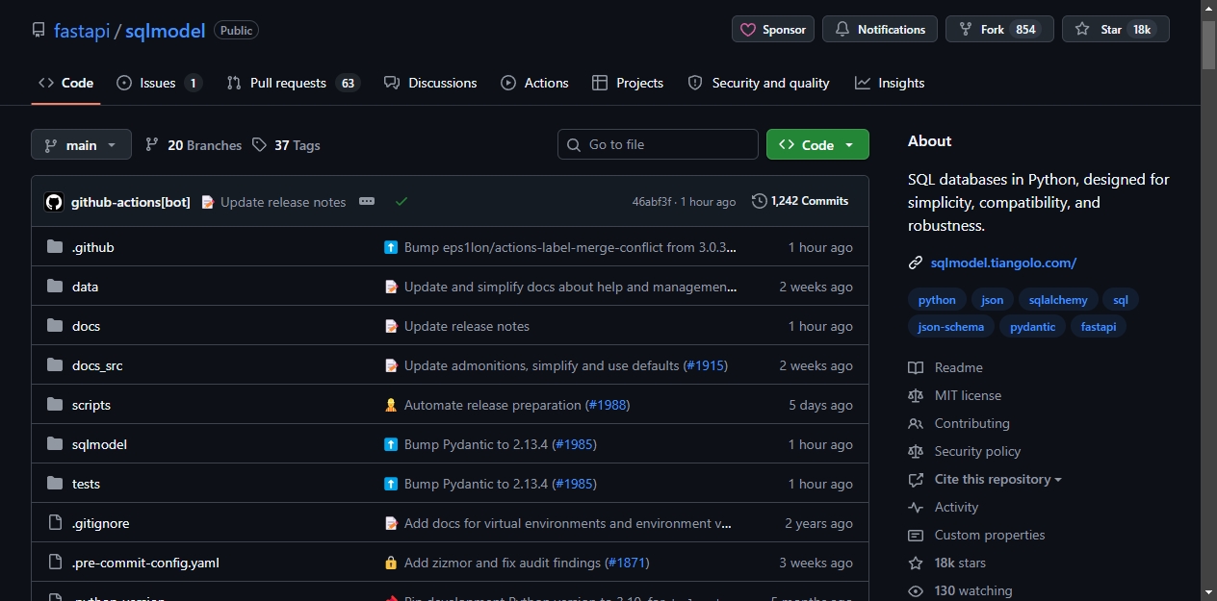Click the Activity pulse icon
This screenshot has width=1217, height=601.
click(x=916, y=507)
